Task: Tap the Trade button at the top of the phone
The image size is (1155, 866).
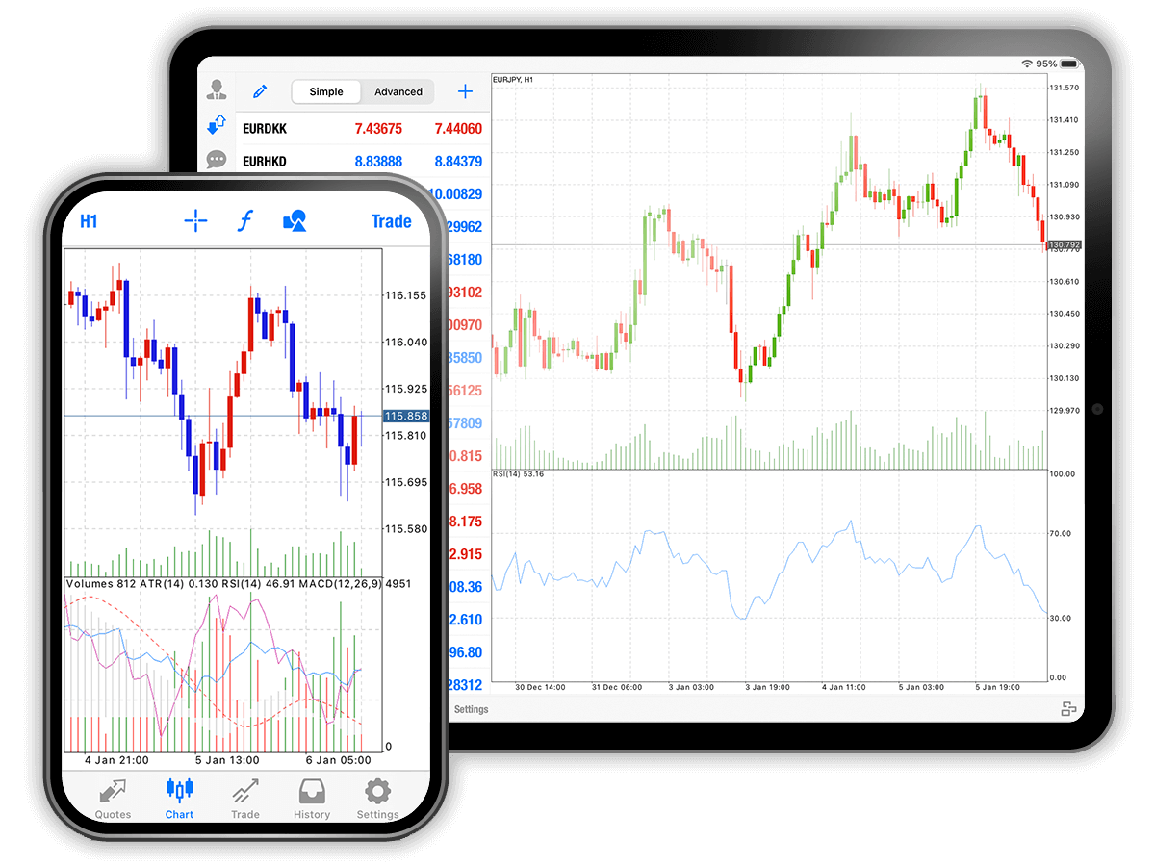Action: pyautogui.click(x=391, y=221)
